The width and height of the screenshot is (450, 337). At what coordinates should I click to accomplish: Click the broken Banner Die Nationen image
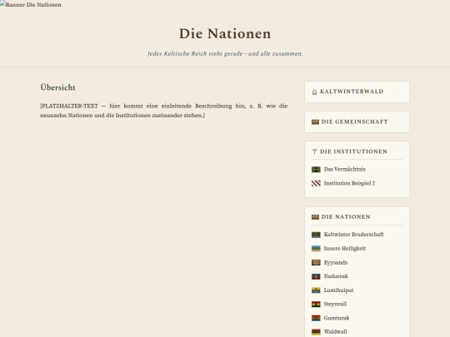[x=31, y=5]
